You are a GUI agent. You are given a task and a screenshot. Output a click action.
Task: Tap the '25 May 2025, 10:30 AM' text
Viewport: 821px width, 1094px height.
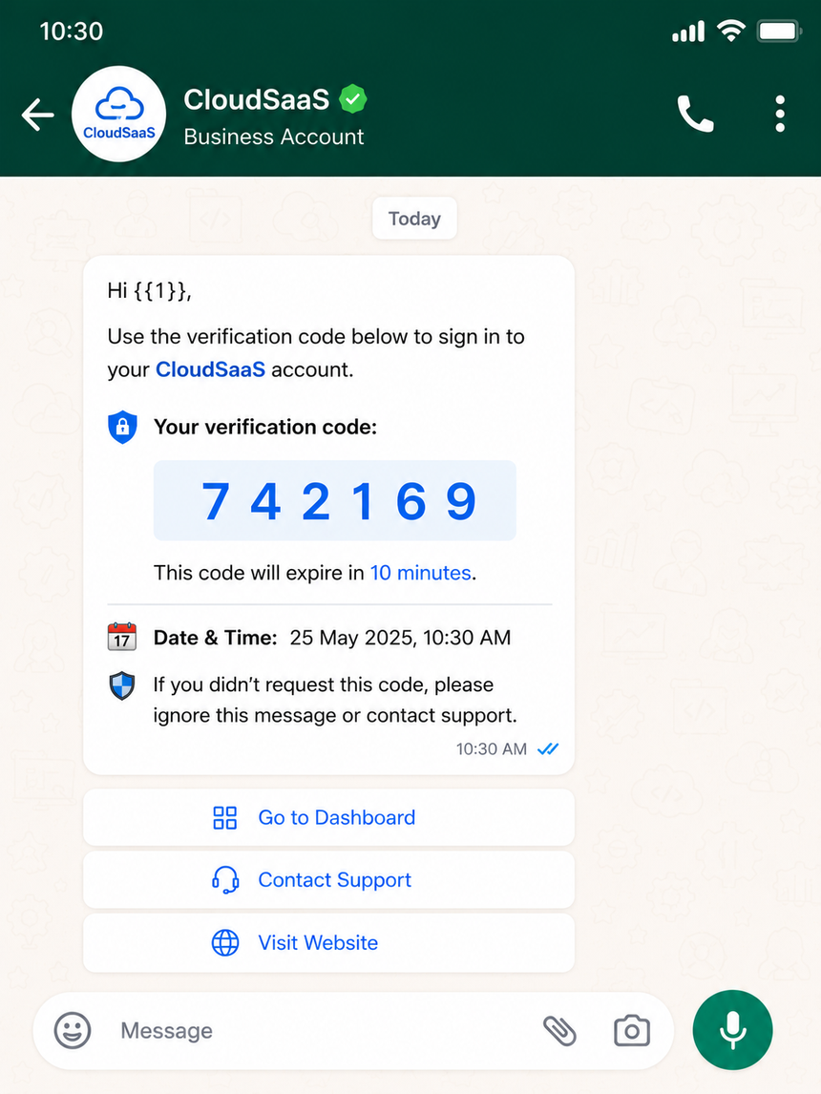point(400,638)
